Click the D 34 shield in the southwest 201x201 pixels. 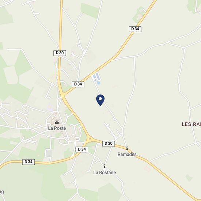[x=29, y=162]
